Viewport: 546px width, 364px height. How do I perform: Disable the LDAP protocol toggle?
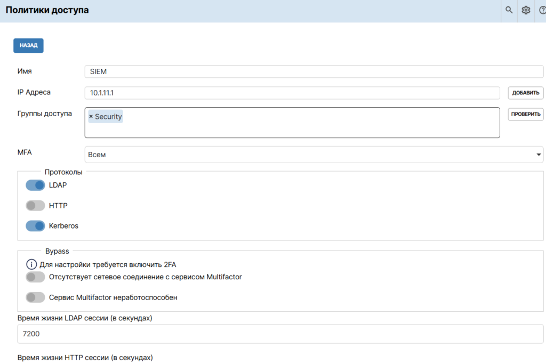(x=35, y=185)
